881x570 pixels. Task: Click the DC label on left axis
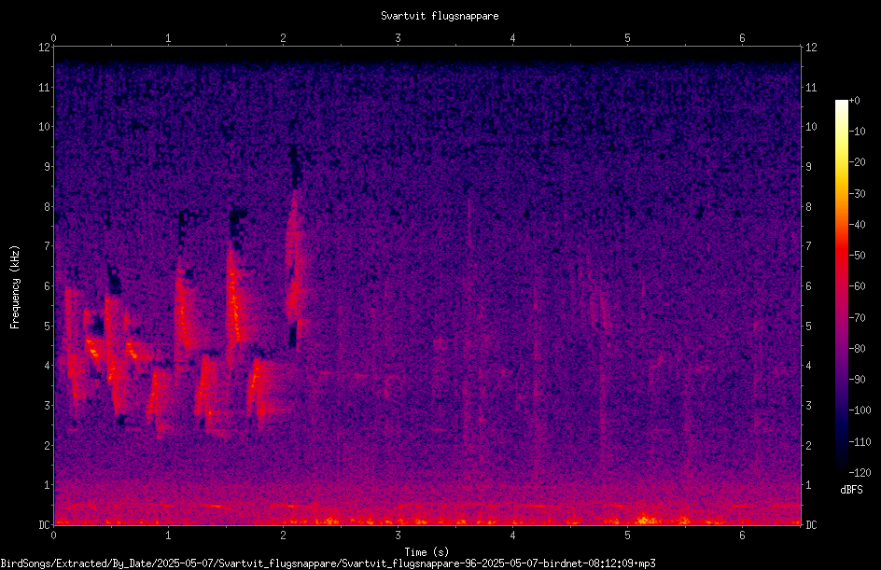click(44, 524)
